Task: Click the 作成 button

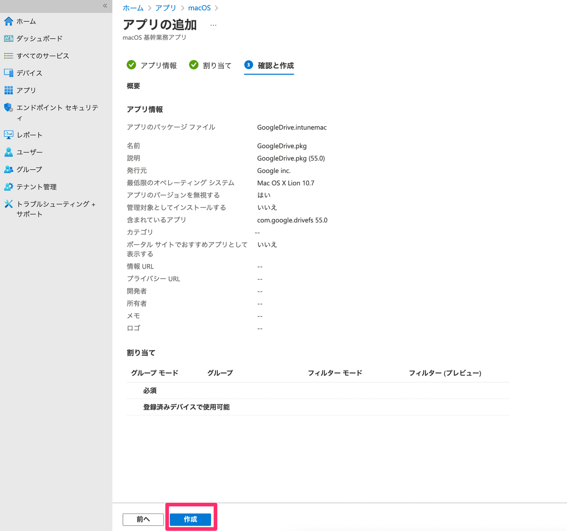Action: (x=190, y=519)
